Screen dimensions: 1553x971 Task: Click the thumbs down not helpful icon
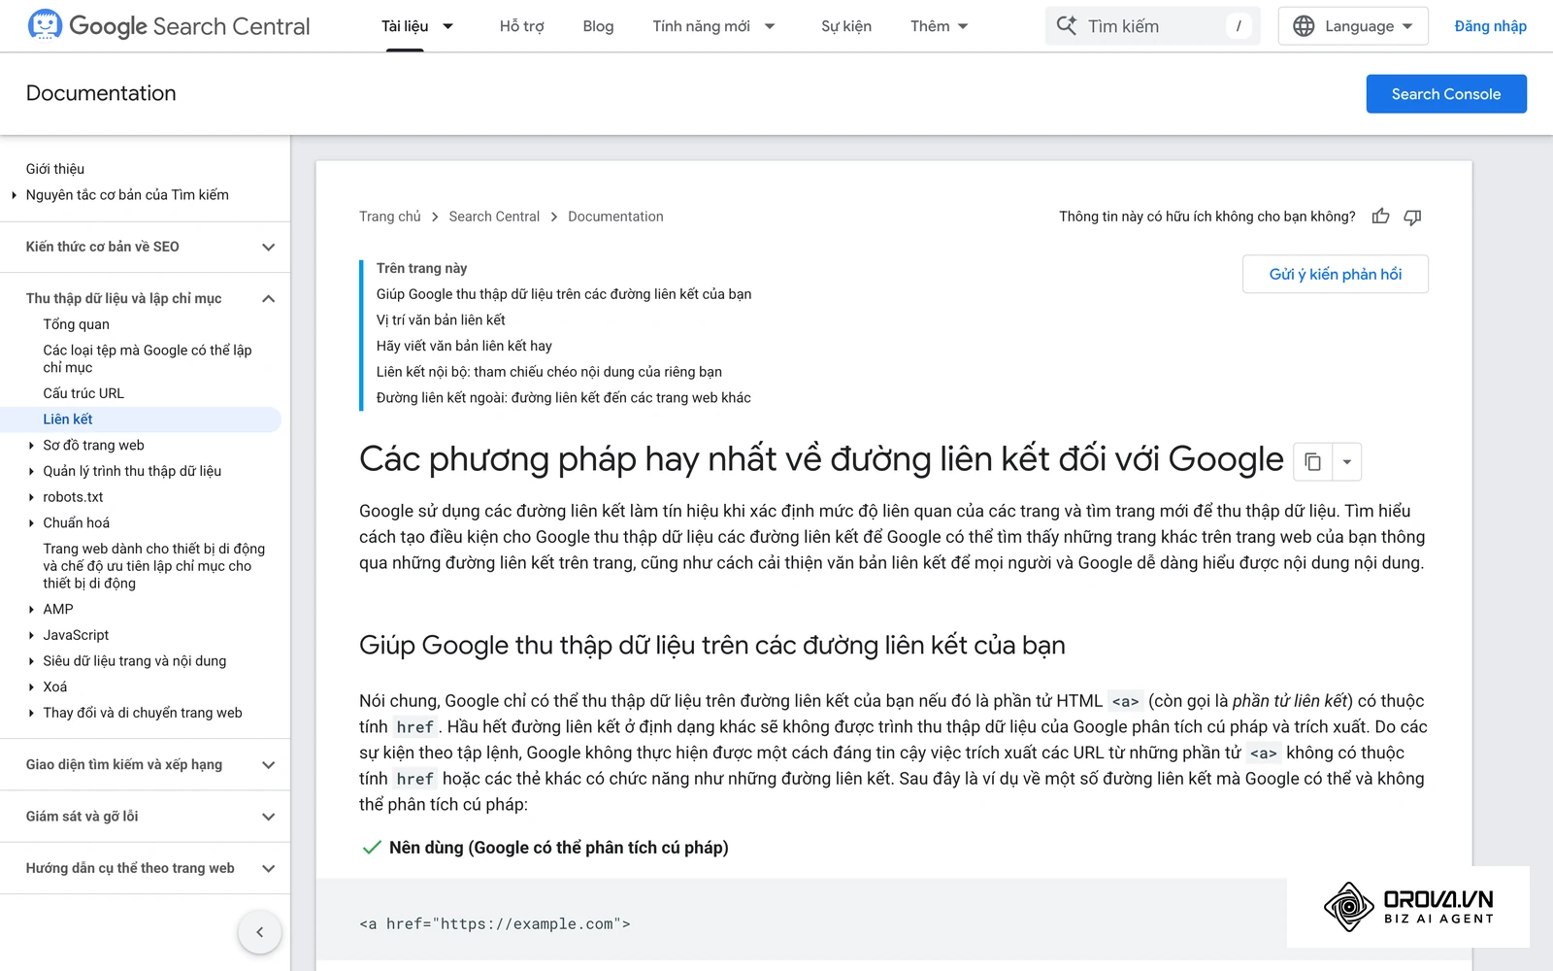1412,217
